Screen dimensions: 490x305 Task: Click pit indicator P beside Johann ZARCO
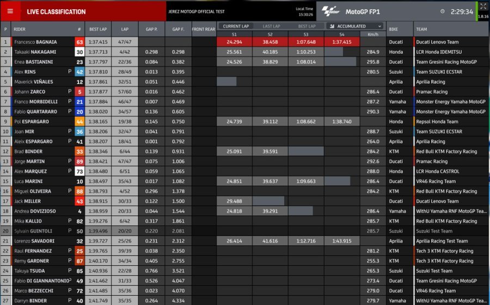70,91
